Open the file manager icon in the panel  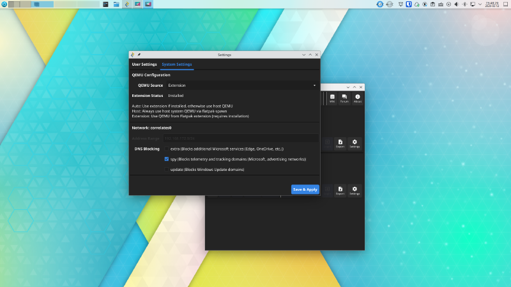click(x=116, y=4)
